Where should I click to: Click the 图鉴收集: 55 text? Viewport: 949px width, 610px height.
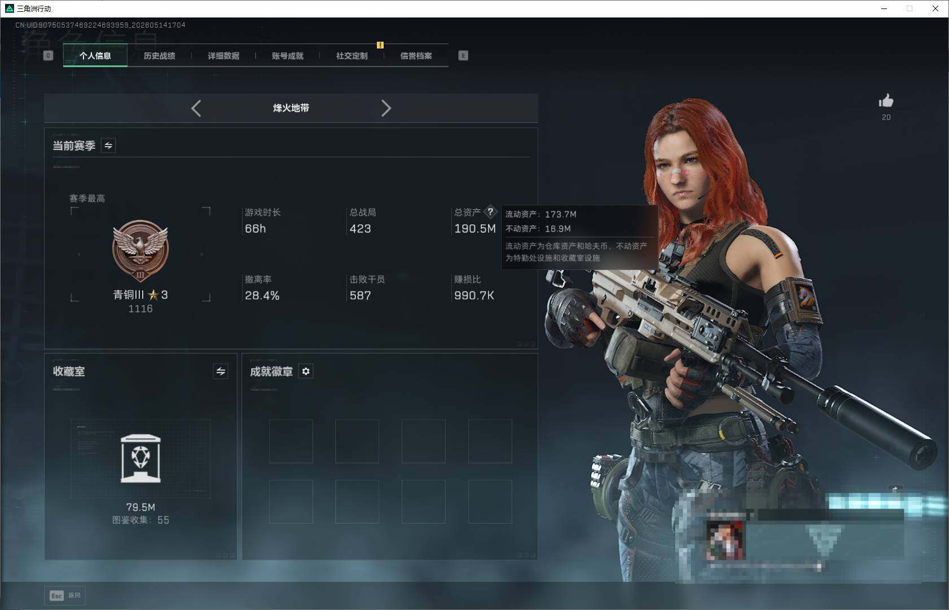[x=140, y=520]
